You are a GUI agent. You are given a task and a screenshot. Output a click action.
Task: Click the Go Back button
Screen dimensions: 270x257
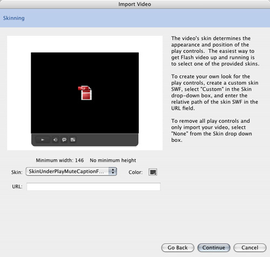click(178, 248)
